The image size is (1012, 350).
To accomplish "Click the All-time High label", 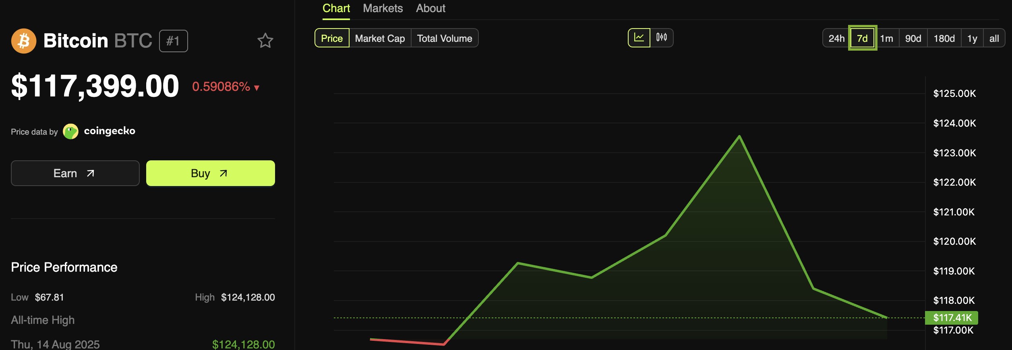I will (x=43, y=320).
